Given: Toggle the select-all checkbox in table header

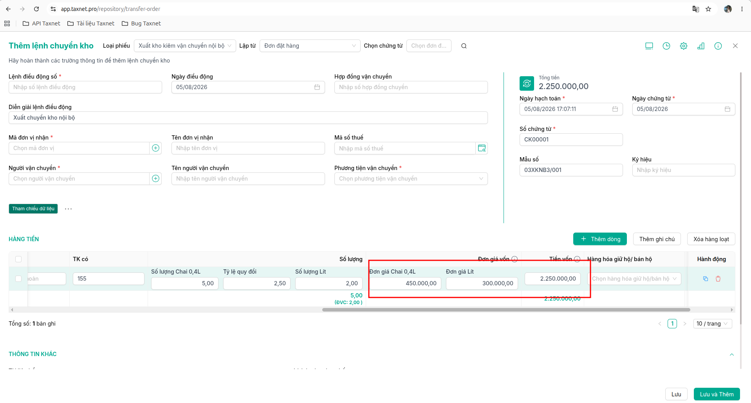Looking at the screenshot, I should (x=18, y=259).
